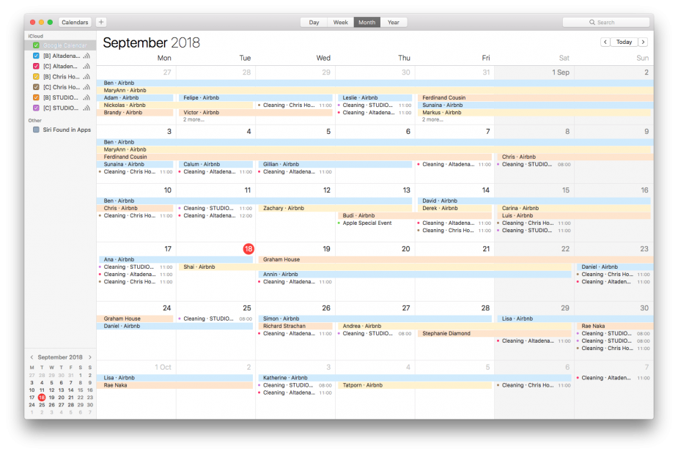The width and height of the screenshot is (678, 454).
Task: Open 'Markus · Airbnb' event
Action: (x=534, y=113)
